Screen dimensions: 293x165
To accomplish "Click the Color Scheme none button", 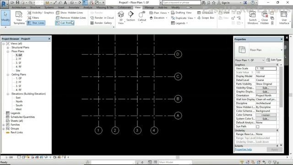I will (x=266, y=115).
